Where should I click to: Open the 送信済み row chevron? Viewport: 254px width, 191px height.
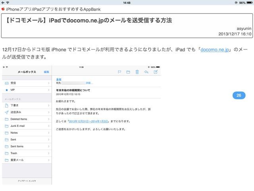click(48, 112)
